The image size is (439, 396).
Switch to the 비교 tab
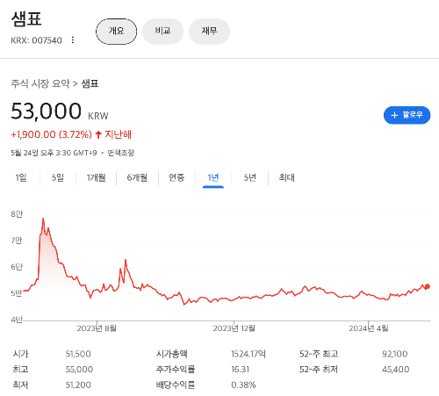coord(162,32)
